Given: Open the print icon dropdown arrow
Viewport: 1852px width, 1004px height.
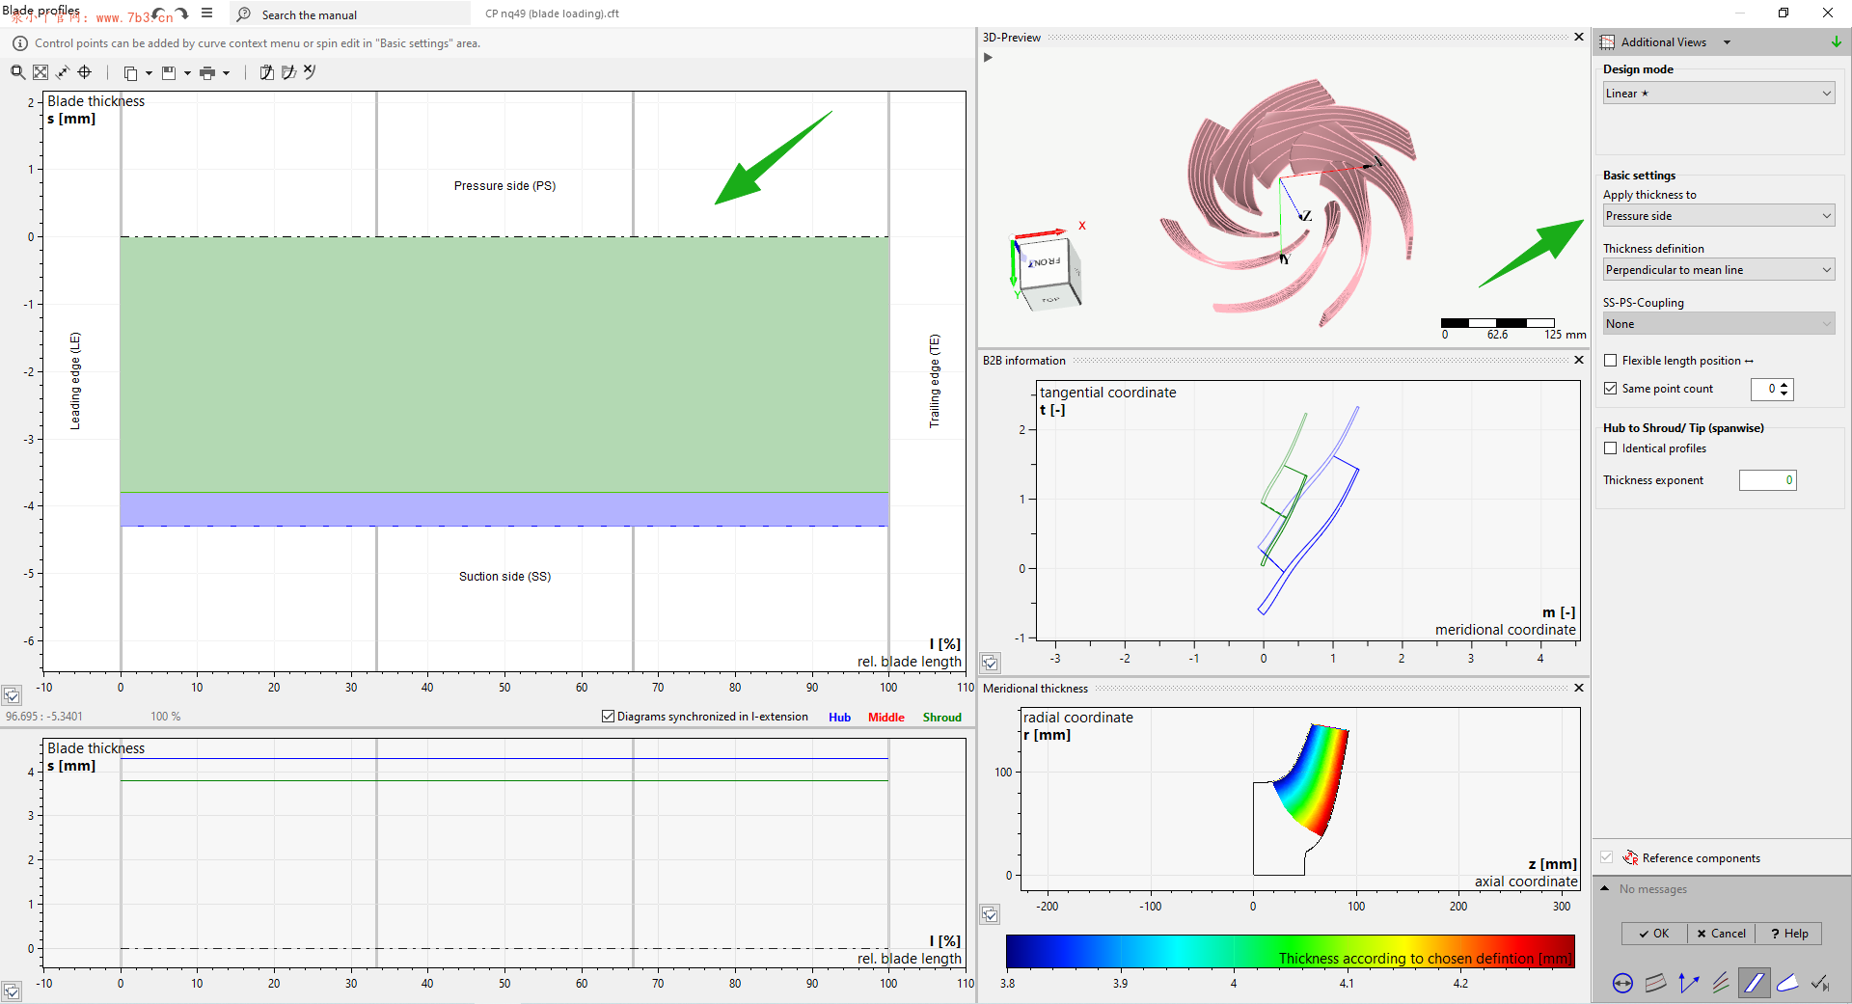Looking at the screenshot, I should point(226,73).
